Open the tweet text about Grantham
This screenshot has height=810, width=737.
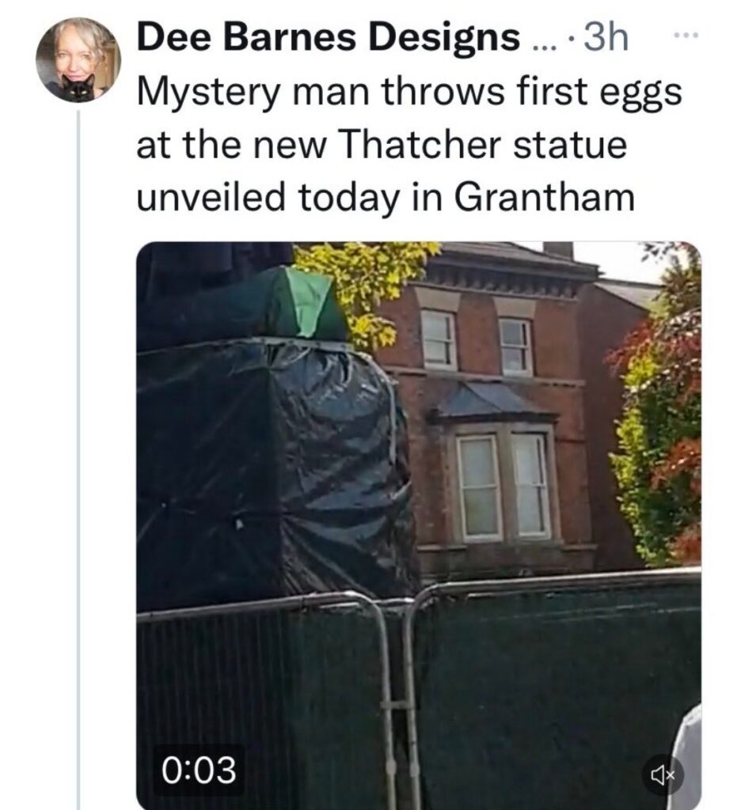(x=409, y=145)
